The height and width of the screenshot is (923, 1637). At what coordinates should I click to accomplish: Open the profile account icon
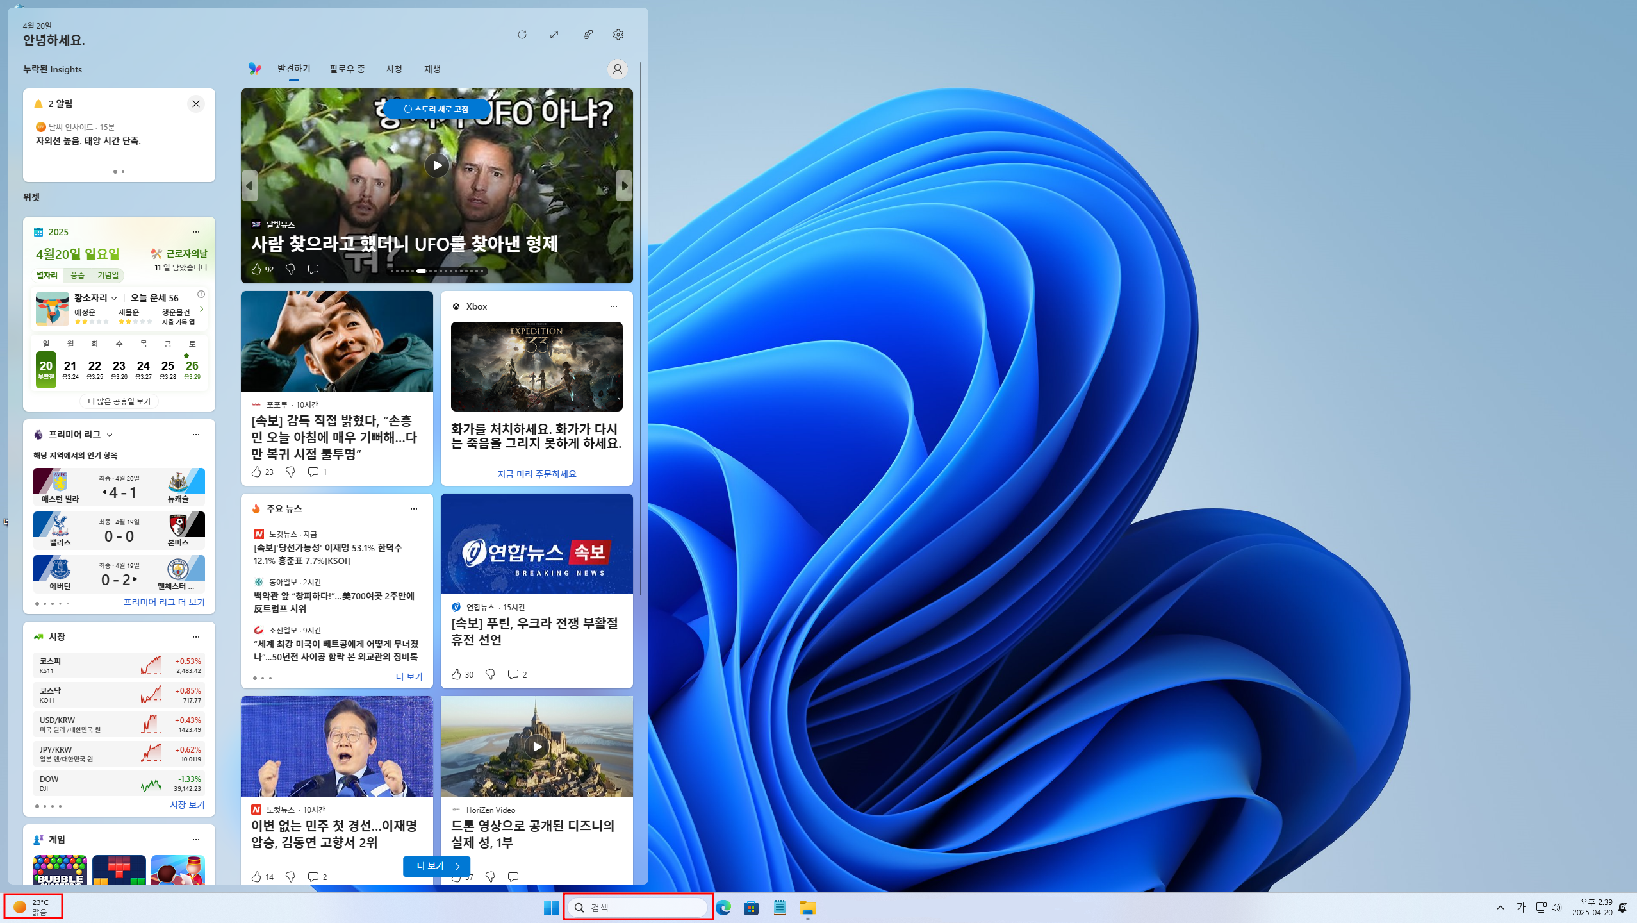(617, 69)
